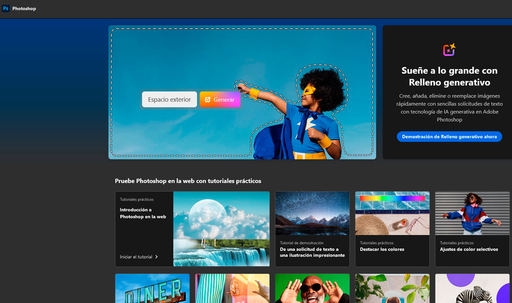Click 'Pruebe Photoshop en la web' section heading
Screen dimensions: 512x303
click(188, 181)
